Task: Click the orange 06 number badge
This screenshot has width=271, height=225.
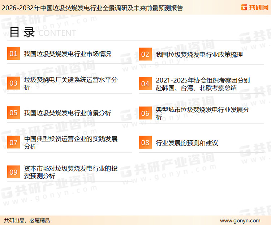Action: pos(145,113)
